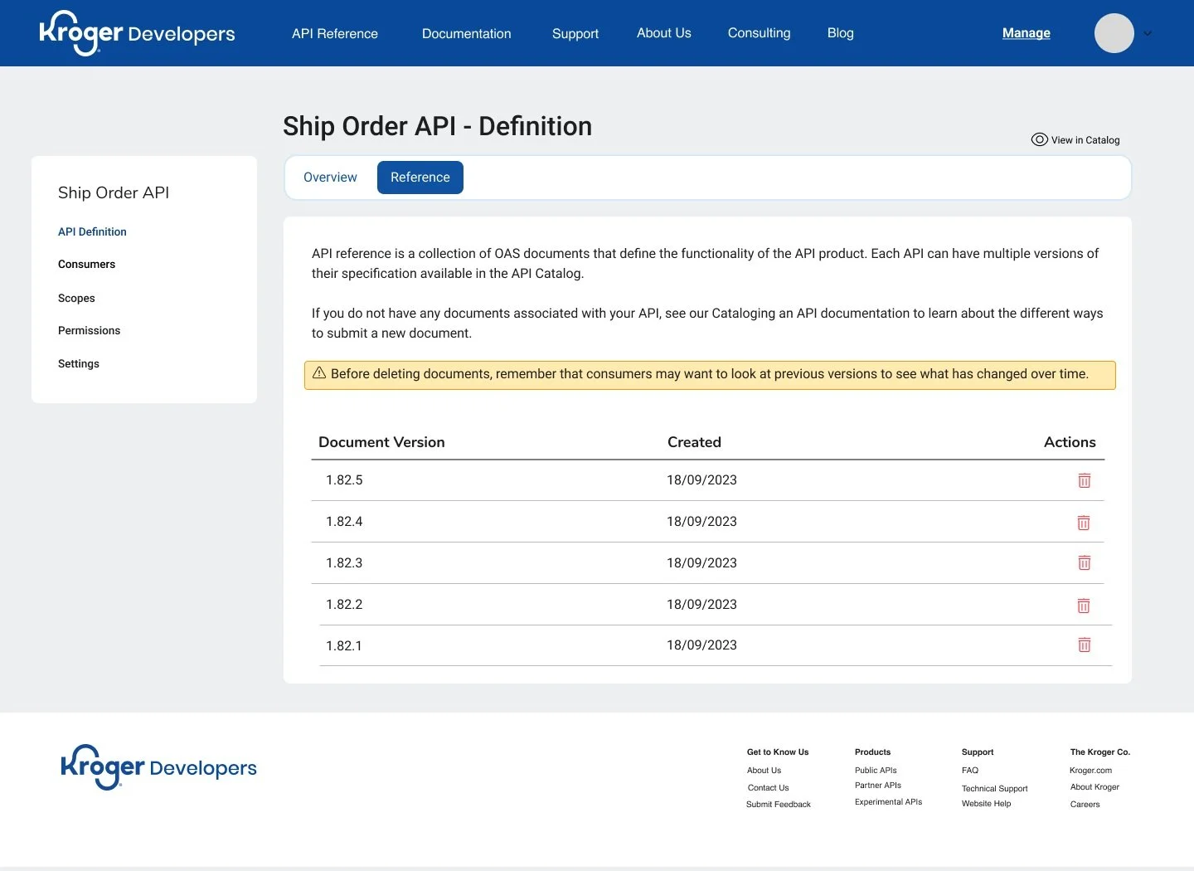The height and width of the screenshot is (871, 1194).
Task: Click Submit Feedback in the footer
Action: pos(778,804)
